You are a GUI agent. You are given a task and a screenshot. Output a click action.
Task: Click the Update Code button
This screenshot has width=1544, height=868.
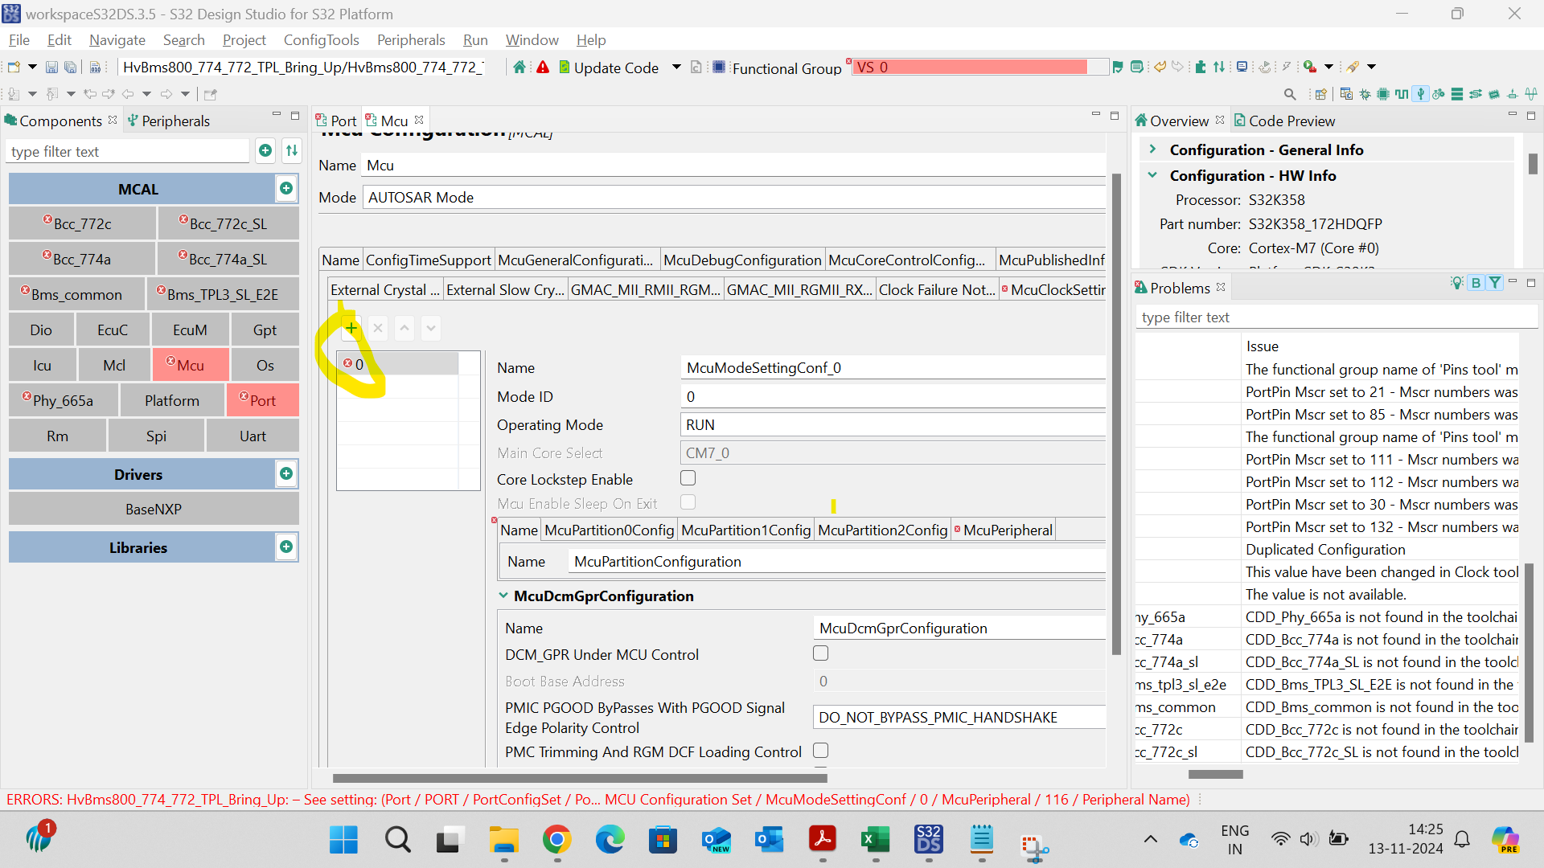pos(608,68)
